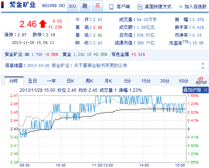Click the stock code (601899.SH)
Screen dimensions: 209x168
pos(54,6)
